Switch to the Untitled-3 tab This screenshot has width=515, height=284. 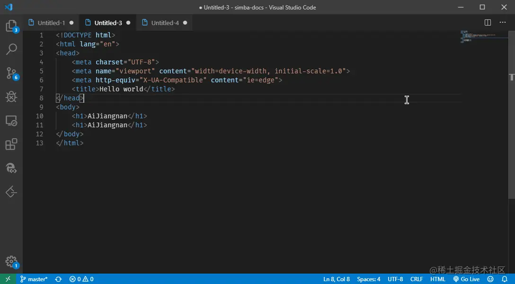pyautogui.click(x=108, y=23)
